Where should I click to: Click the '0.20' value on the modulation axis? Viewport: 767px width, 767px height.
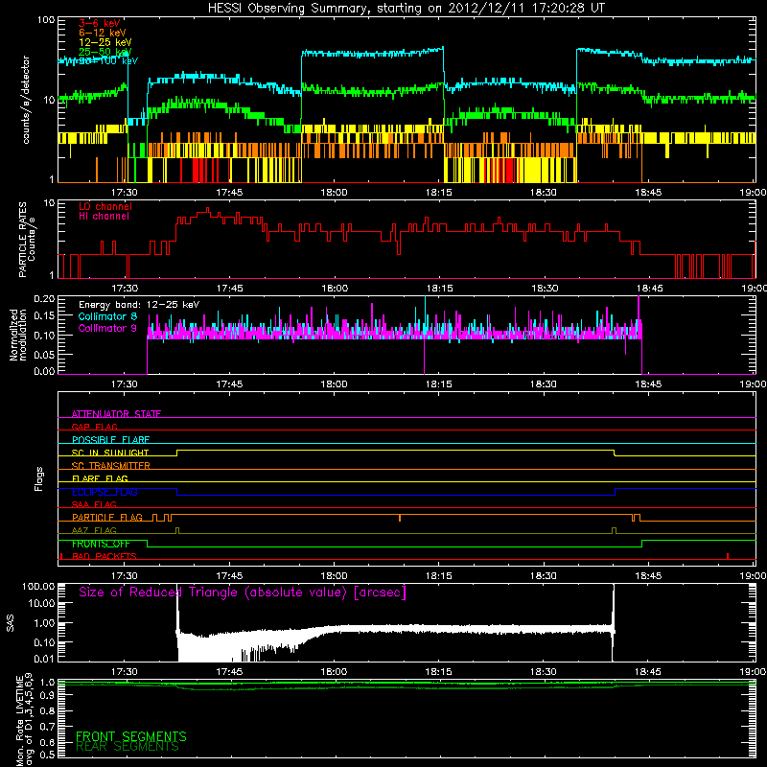pos(44,298)
